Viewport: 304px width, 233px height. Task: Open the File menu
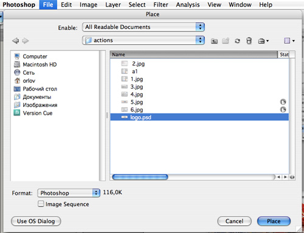pyautogui.click(x=48, y=5)
